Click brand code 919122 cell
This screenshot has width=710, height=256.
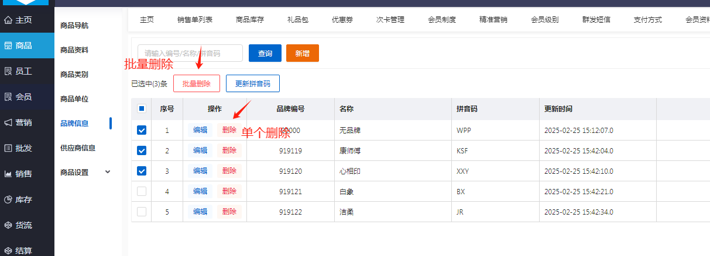click(290, 212)
